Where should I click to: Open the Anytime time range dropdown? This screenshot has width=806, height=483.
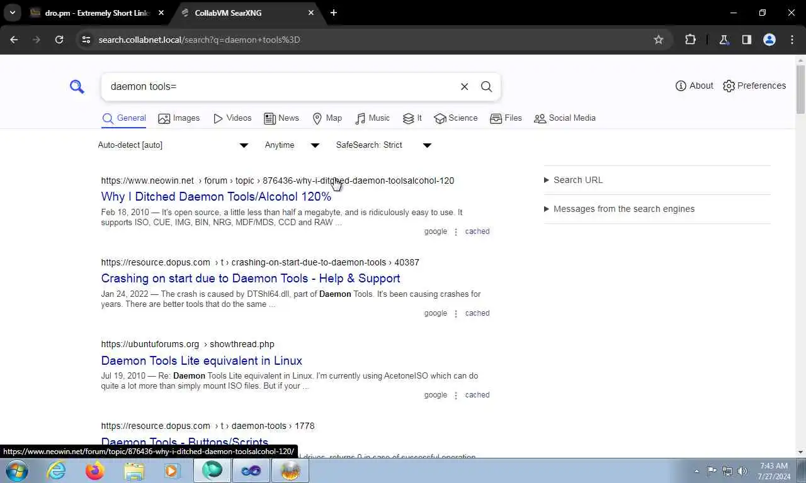pyautogui.click(x=292, y=145)
